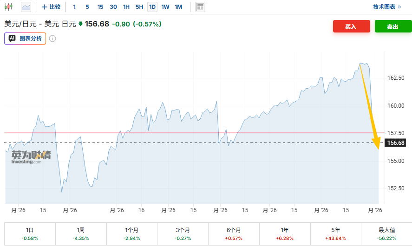Screen dimensions: 412x246
Task: Click the red 买入 button
Action: click(352, 26)
